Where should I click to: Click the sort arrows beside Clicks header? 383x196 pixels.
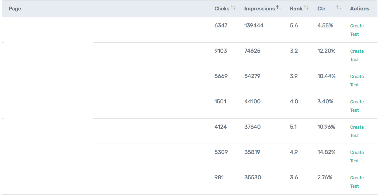pos(233,8)
